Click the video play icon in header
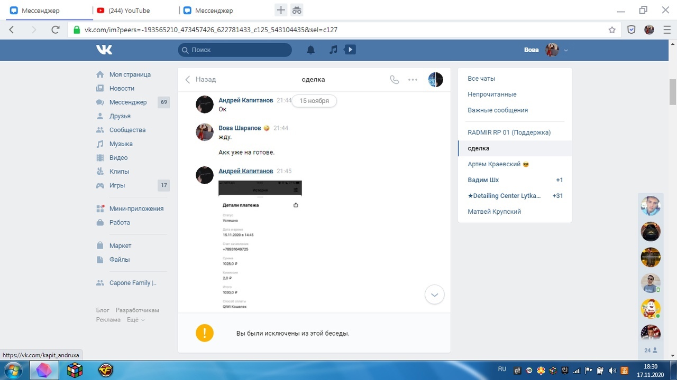The height and width of the screenshot is (380, 677). (350, 50)
